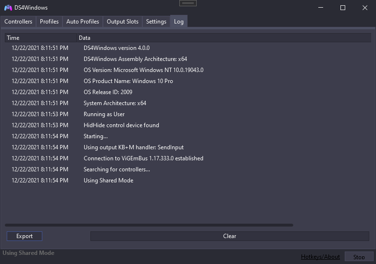Select the 'DS4Windows version 4.0.0' log entry
The width and height of the screenshot is (376, 264).
188,48
